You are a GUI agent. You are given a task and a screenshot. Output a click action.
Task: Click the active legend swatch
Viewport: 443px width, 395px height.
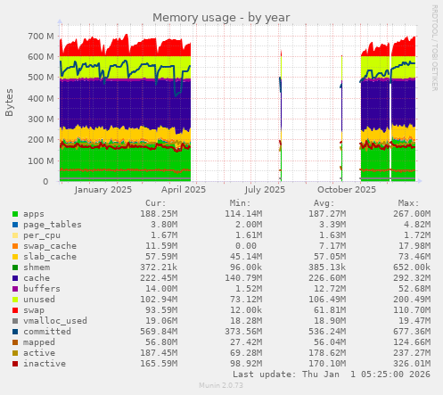pos(15,353)
